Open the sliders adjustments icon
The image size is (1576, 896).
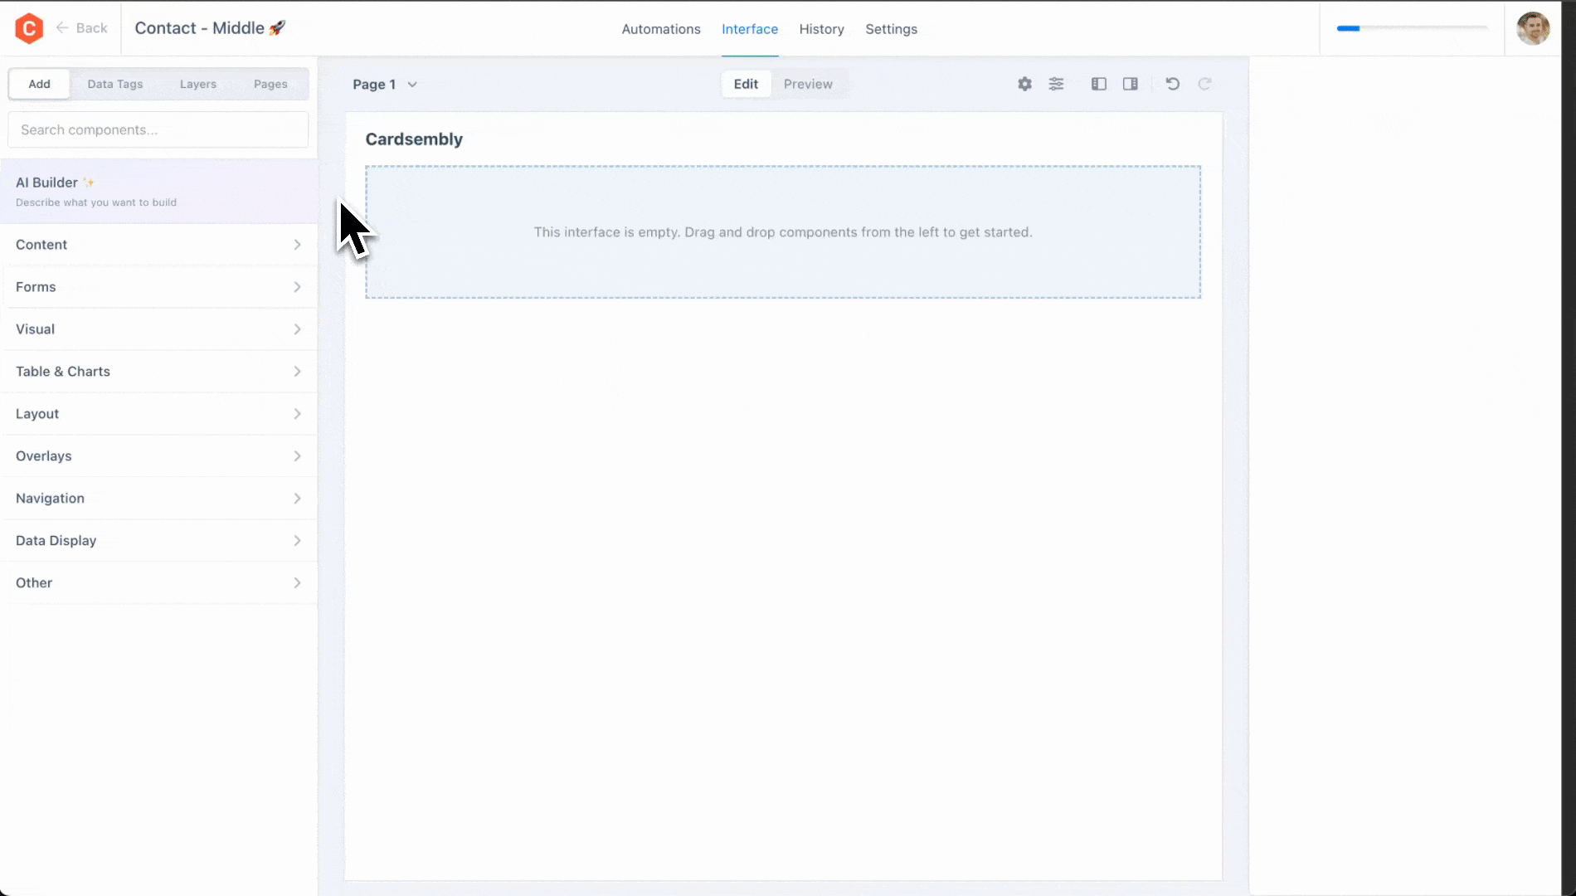[1056, 84]
